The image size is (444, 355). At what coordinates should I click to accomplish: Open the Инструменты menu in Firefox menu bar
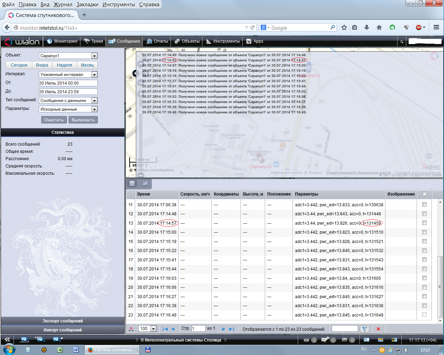click(x=119, y=5)
